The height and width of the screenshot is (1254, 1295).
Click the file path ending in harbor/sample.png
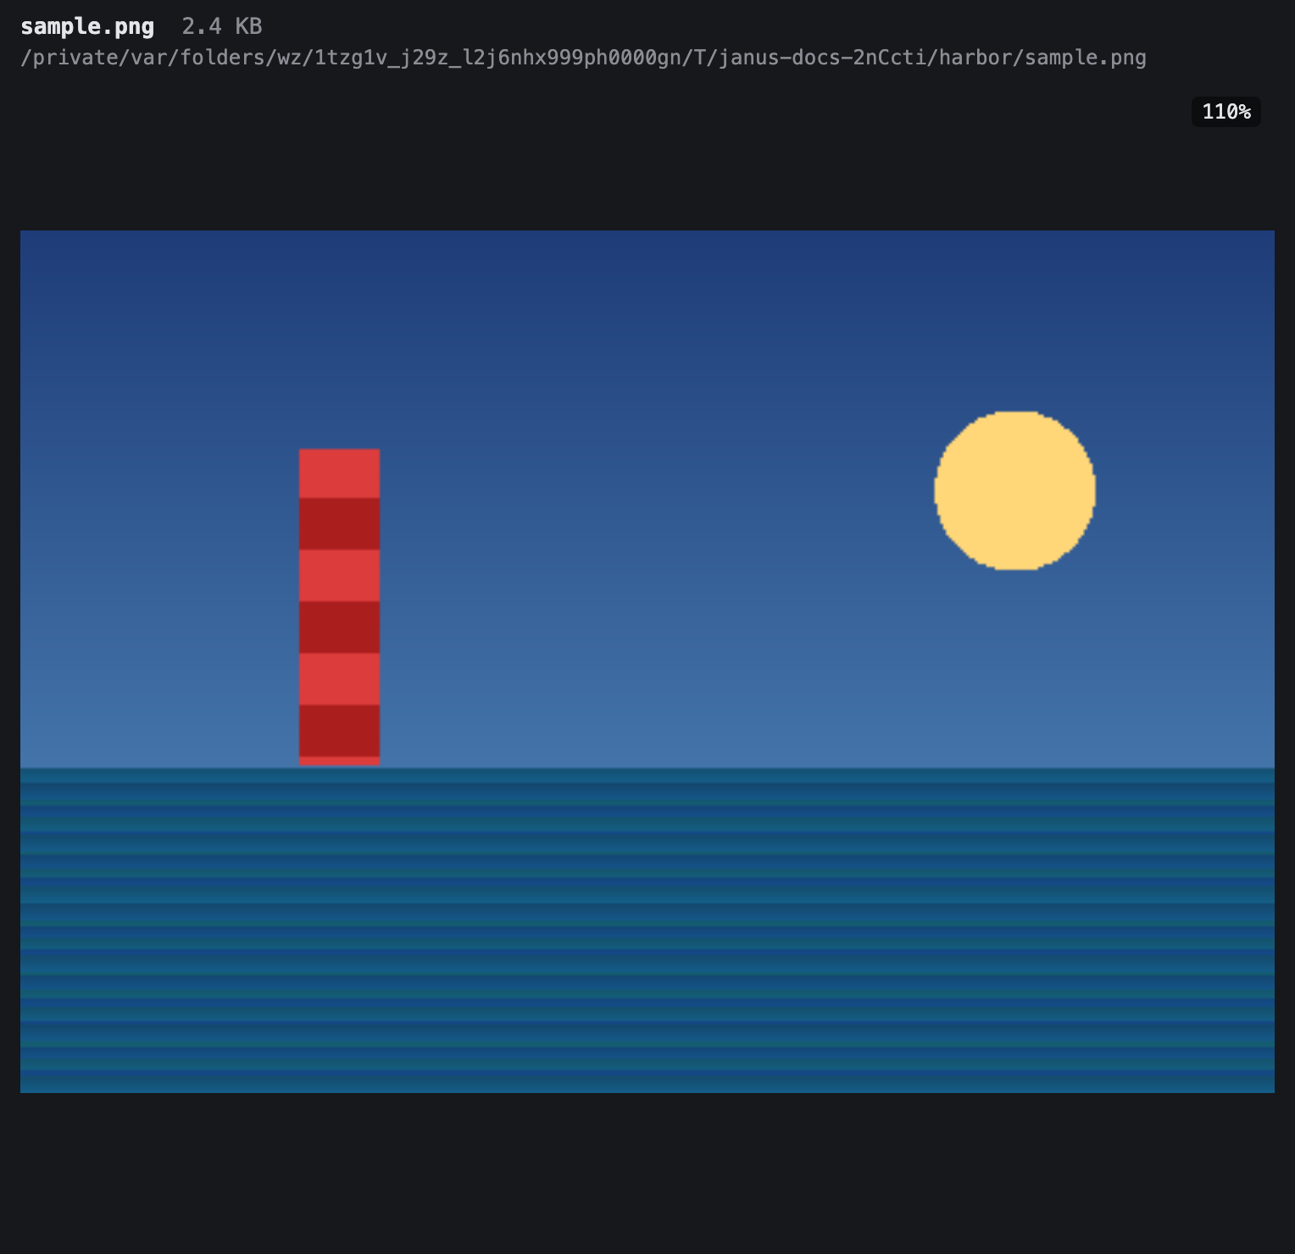tap(583, 58)
